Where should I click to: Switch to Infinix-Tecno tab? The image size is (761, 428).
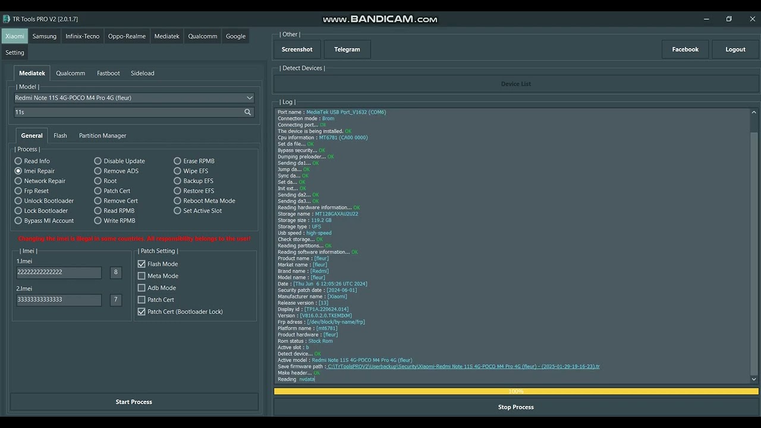[83, 36]
